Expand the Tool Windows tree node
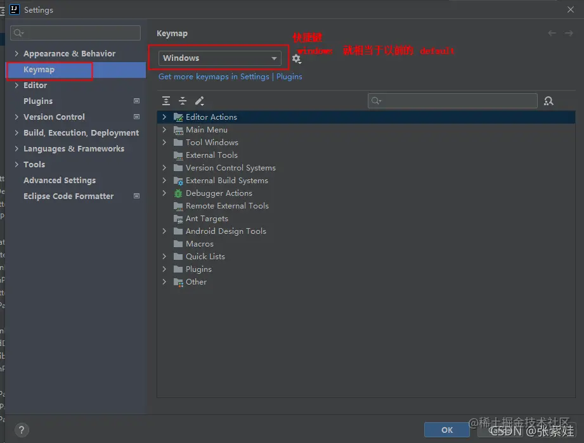584x443 pixels. click(164, 142)
